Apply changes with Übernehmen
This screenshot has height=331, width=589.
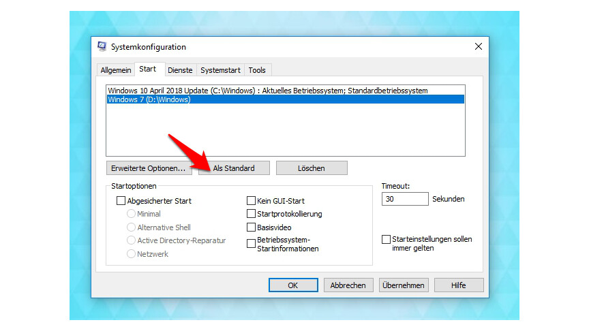[x=404, y=285]
